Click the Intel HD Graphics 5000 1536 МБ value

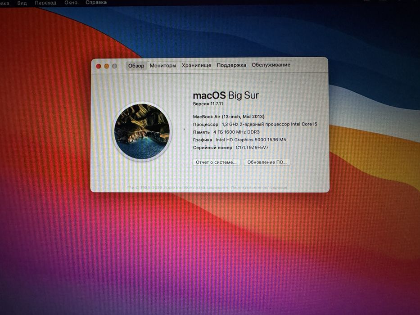click(x=251, y=139)
